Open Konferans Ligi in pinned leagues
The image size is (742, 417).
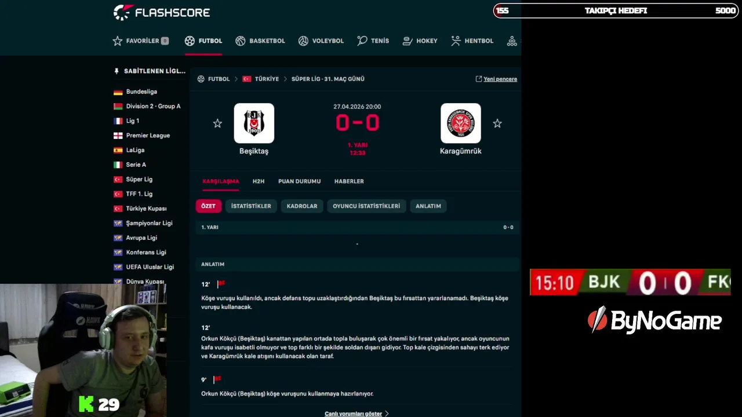click(x=146, y=253)
